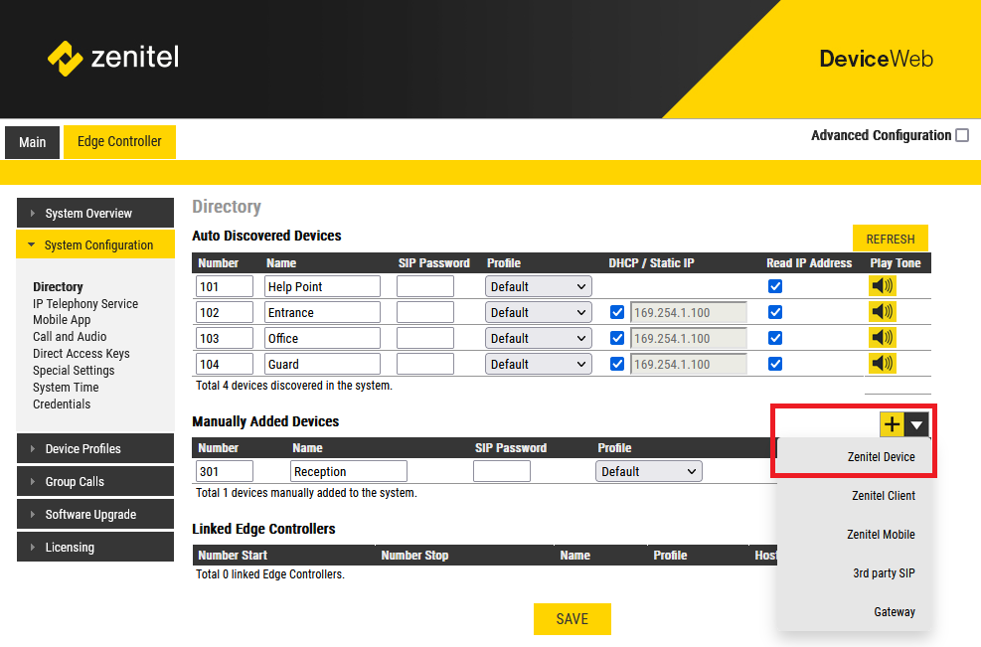The width and height of the screenshot is (981, 647).
Task: Click speaker icon for Office row
Action: (x=882, y=338)
